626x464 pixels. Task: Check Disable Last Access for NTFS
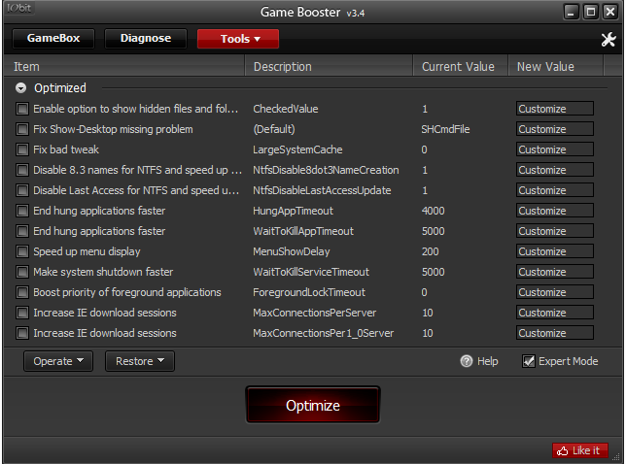[x=22, y=190]
